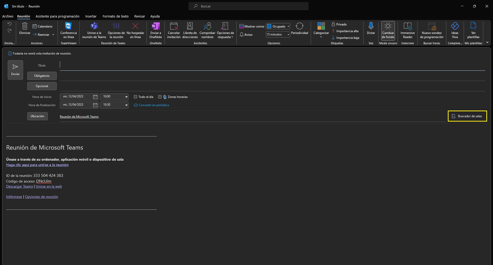Open Buscador de salas
Screen dimensions: 493x265
(x=467, y=116)
